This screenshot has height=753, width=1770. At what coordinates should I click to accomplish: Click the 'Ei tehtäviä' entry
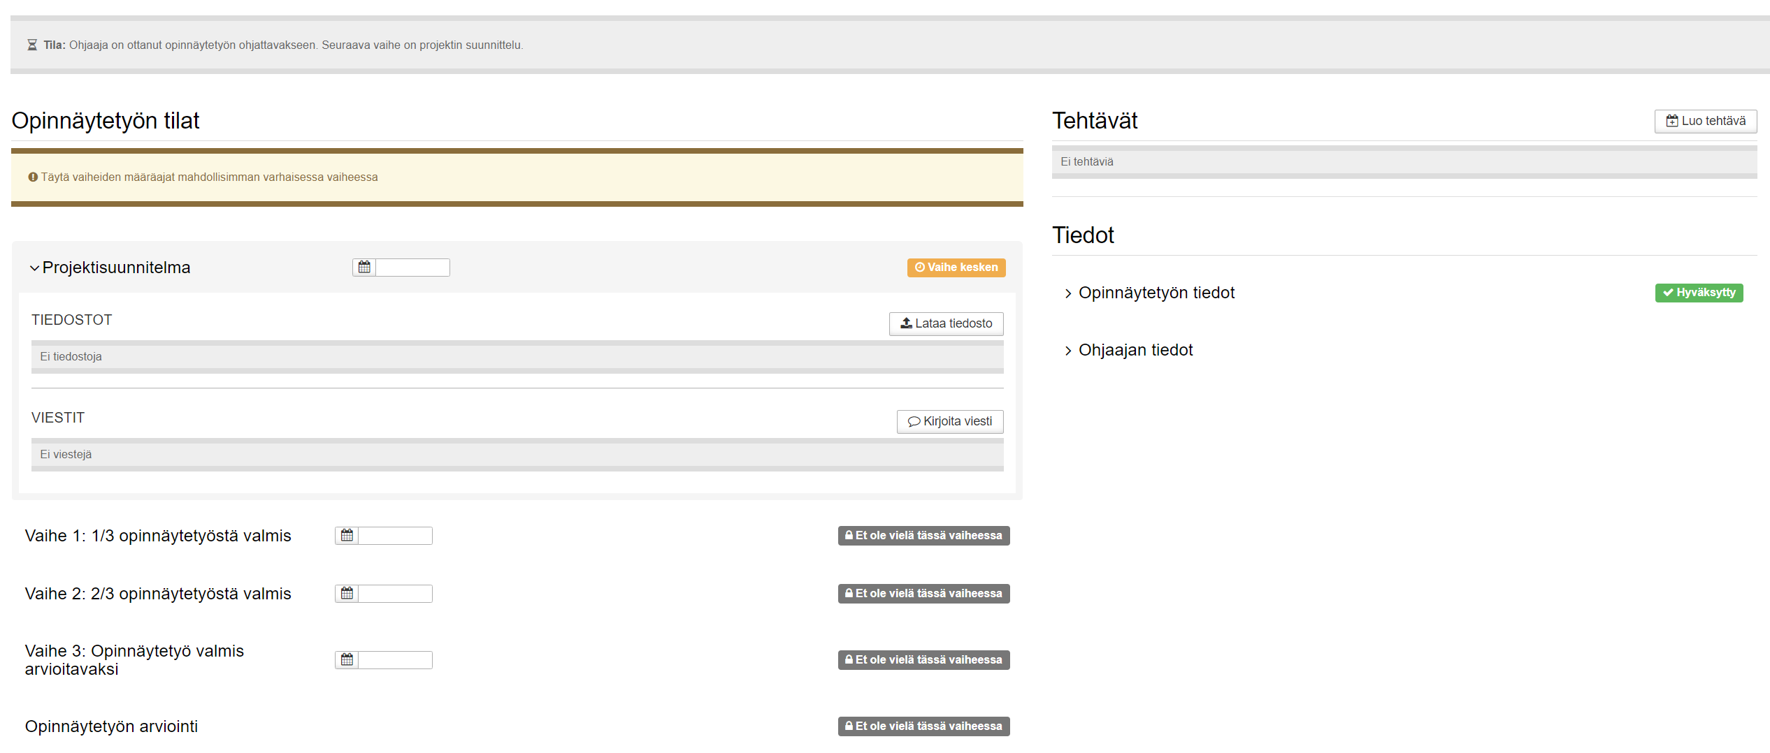1404,162
